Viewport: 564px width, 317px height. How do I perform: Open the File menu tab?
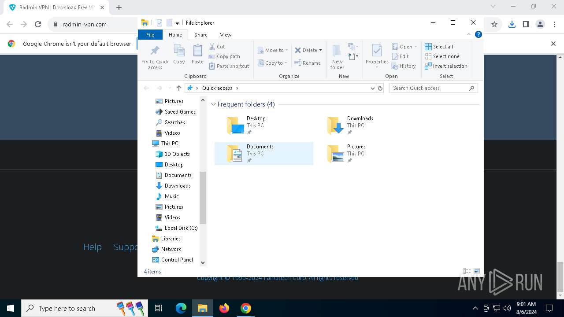tap(150, 35)
